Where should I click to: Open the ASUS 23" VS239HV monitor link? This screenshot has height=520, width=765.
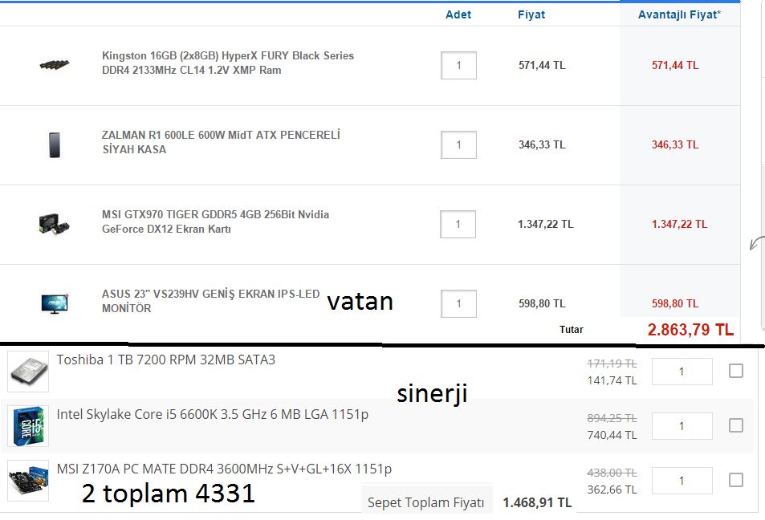coord(210,301)
